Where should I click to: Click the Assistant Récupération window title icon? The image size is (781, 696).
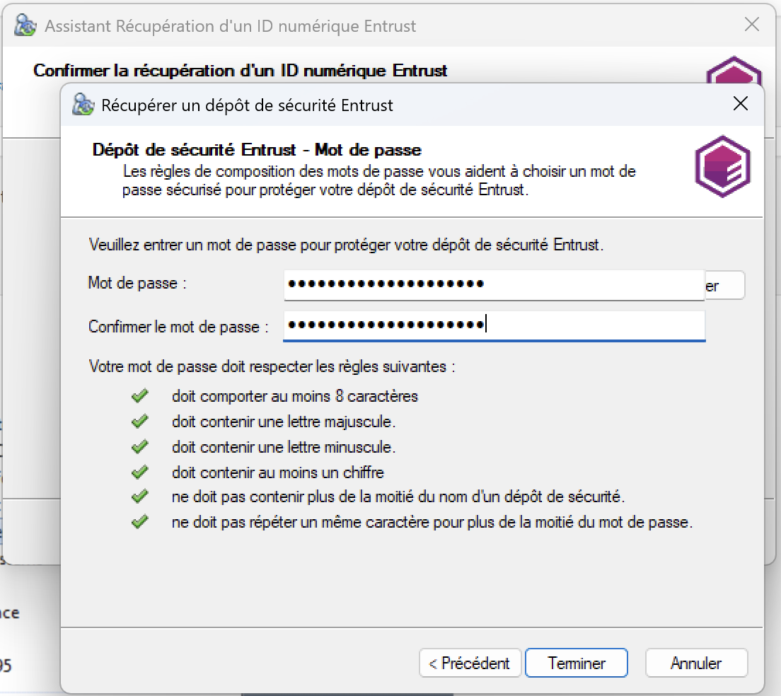coord(26,26)
